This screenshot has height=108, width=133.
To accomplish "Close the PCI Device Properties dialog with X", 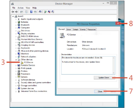I will click(118, 23).
